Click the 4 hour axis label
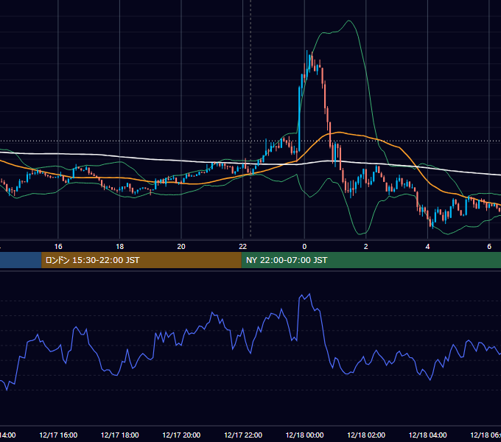The width and height of the screenshot is (501, 442). 427,246
